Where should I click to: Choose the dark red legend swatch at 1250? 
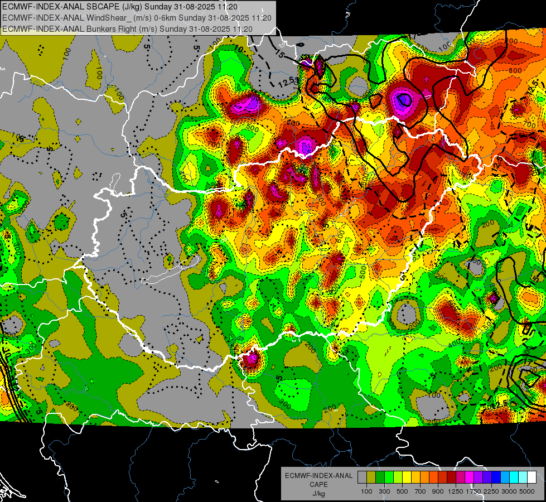pyautogui.click(x=452, y=477)
